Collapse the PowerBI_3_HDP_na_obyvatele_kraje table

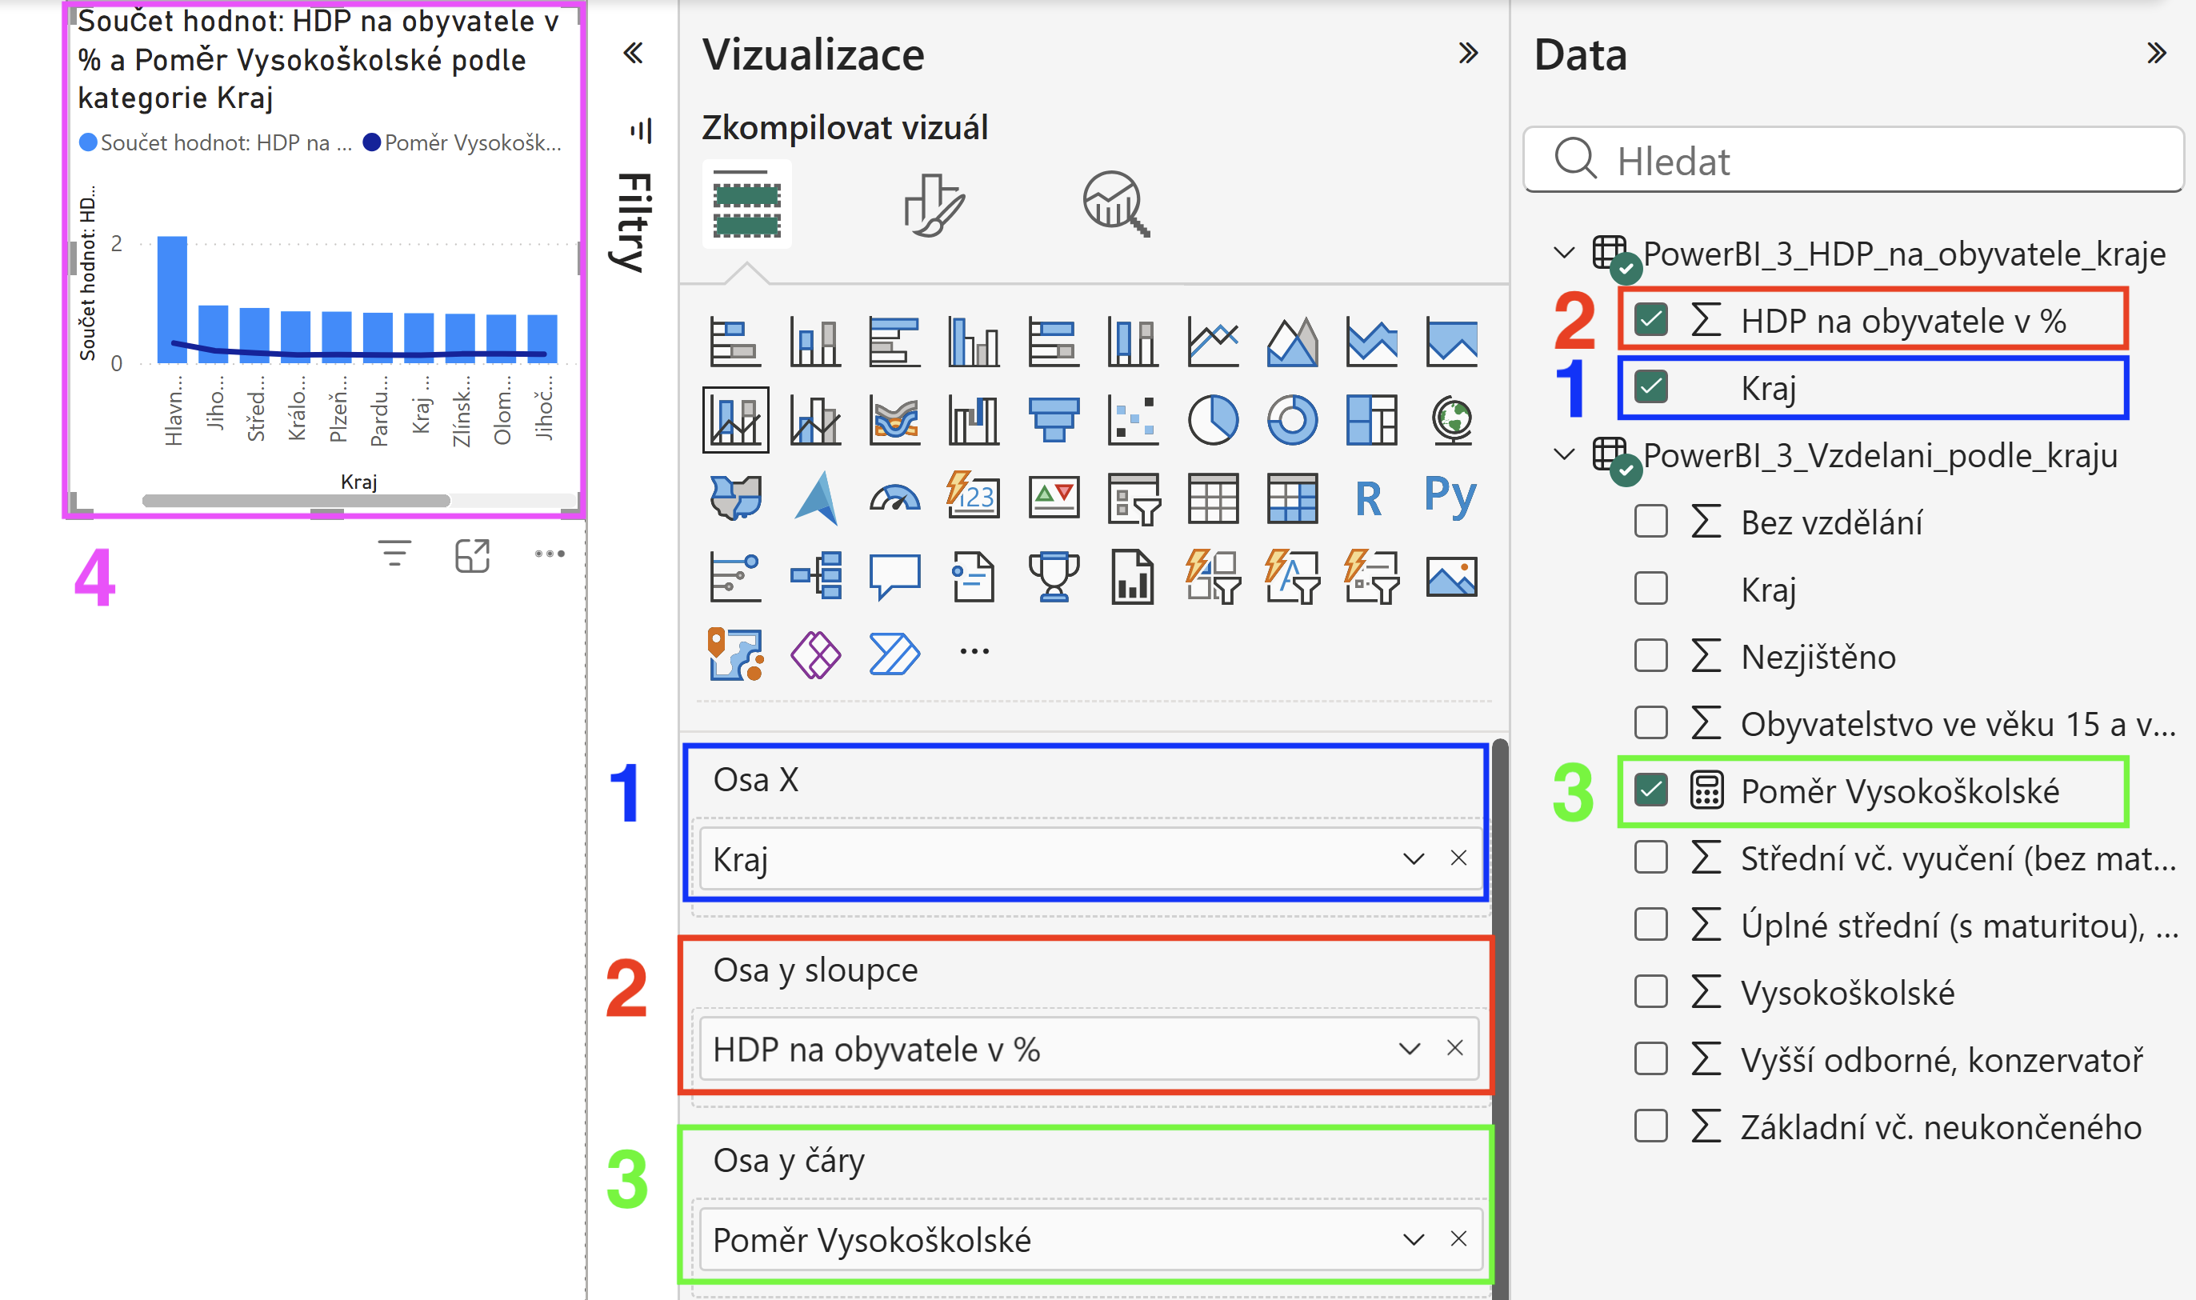tap(1563, 253)
